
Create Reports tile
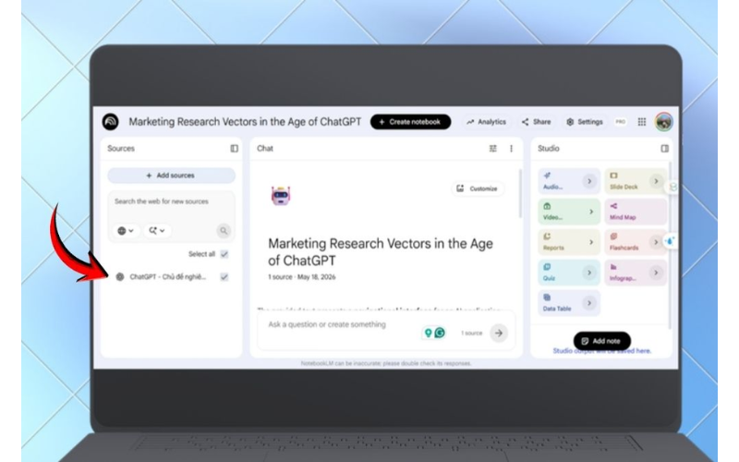click(569, 242)
